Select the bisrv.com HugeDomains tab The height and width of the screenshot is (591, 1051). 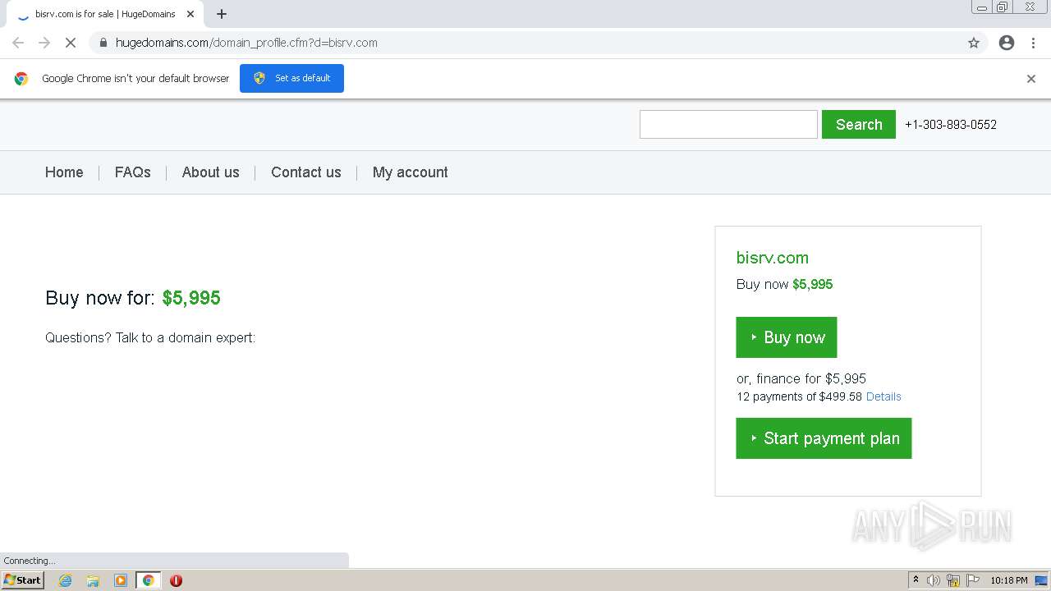click(x=105, y=14)
